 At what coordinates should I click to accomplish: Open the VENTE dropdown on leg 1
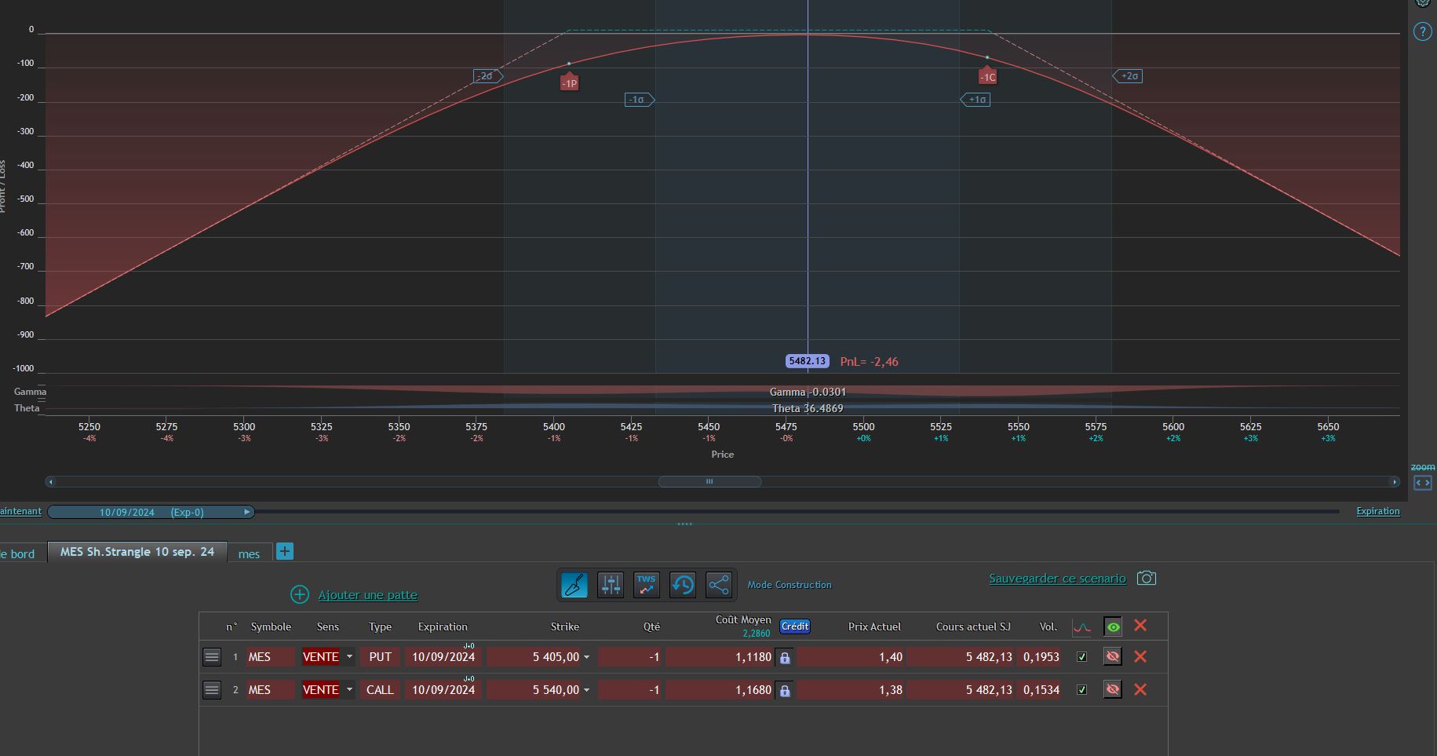pyautogui.click(x=349, y=657)
